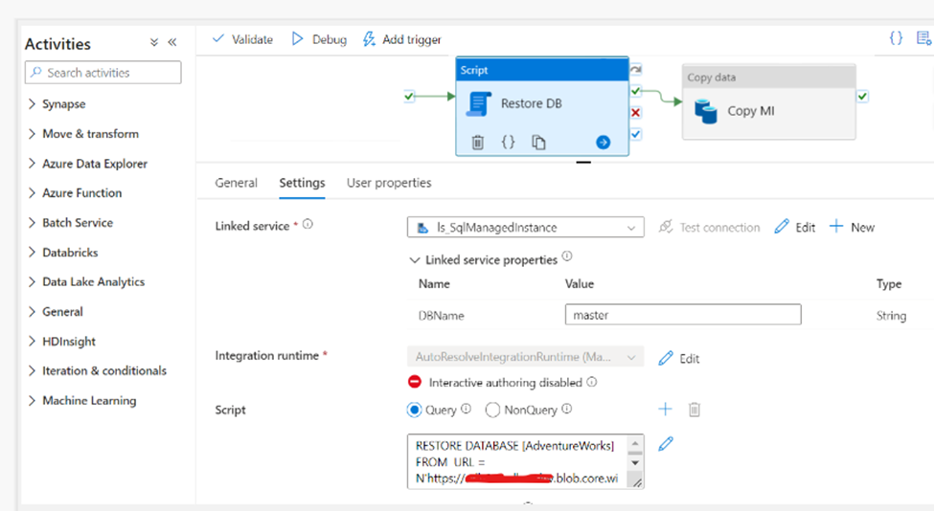
Task: Select the NonQuery radio button
Action: point(492,410)
